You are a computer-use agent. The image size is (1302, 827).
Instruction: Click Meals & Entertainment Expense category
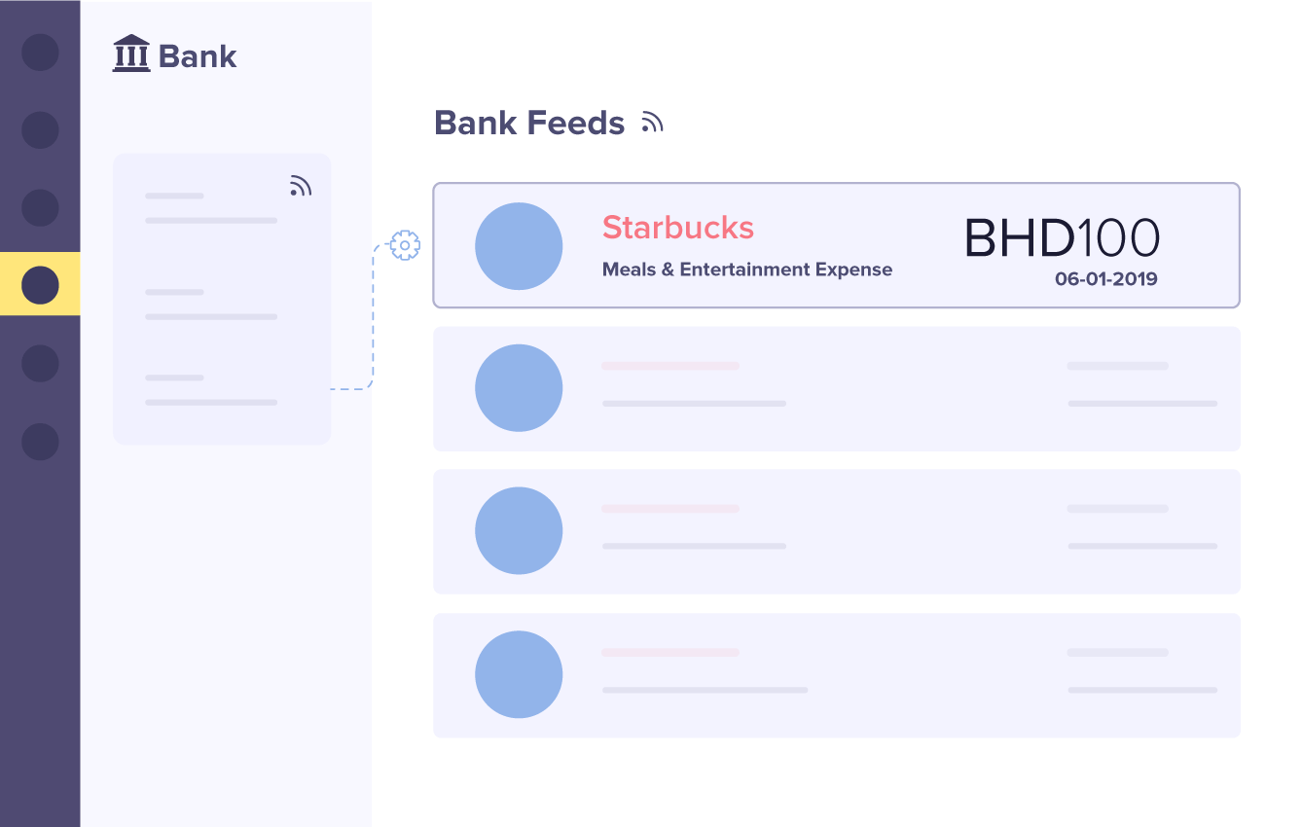(x=746, y=270)
